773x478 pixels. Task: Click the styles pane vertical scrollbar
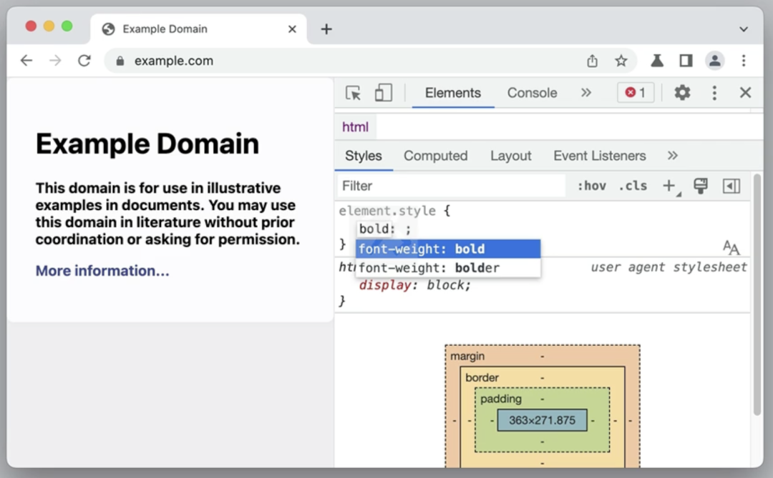pyautogui.click(x=757, y=294)
